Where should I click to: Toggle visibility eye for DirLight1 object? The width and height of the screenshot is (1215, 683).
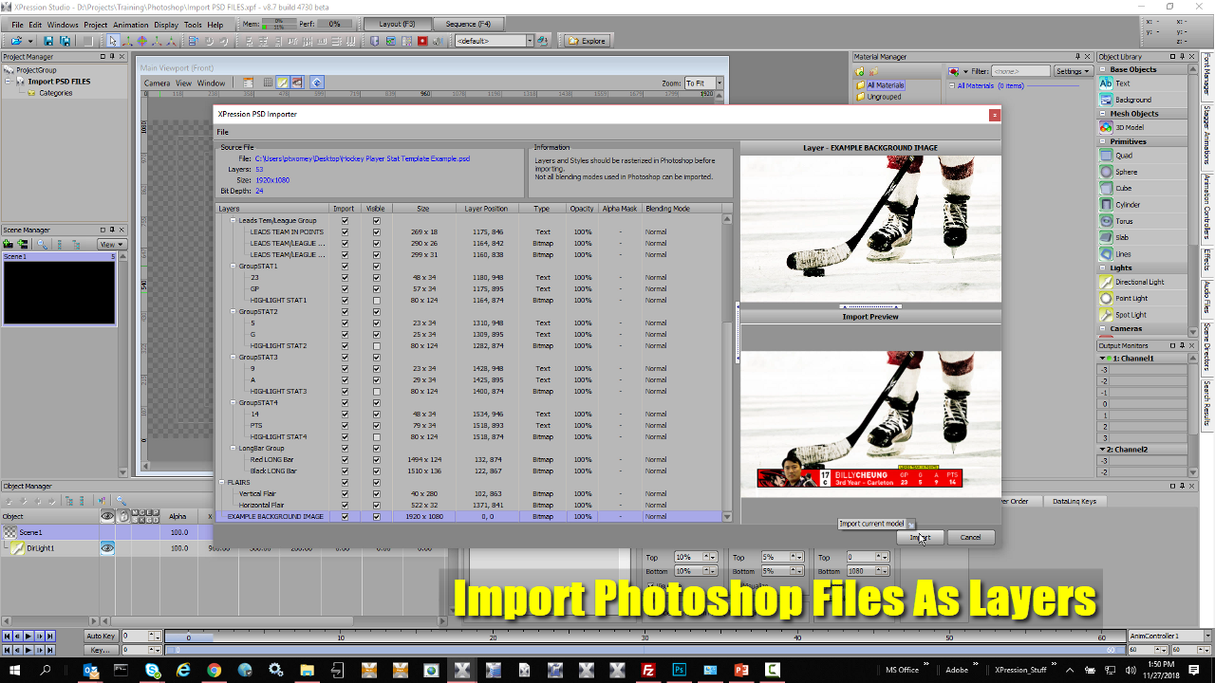107,548
